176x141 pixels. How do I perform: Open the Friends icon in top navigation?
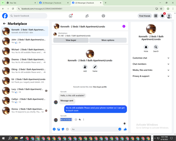pyautogui.click(x=87, y=16)
